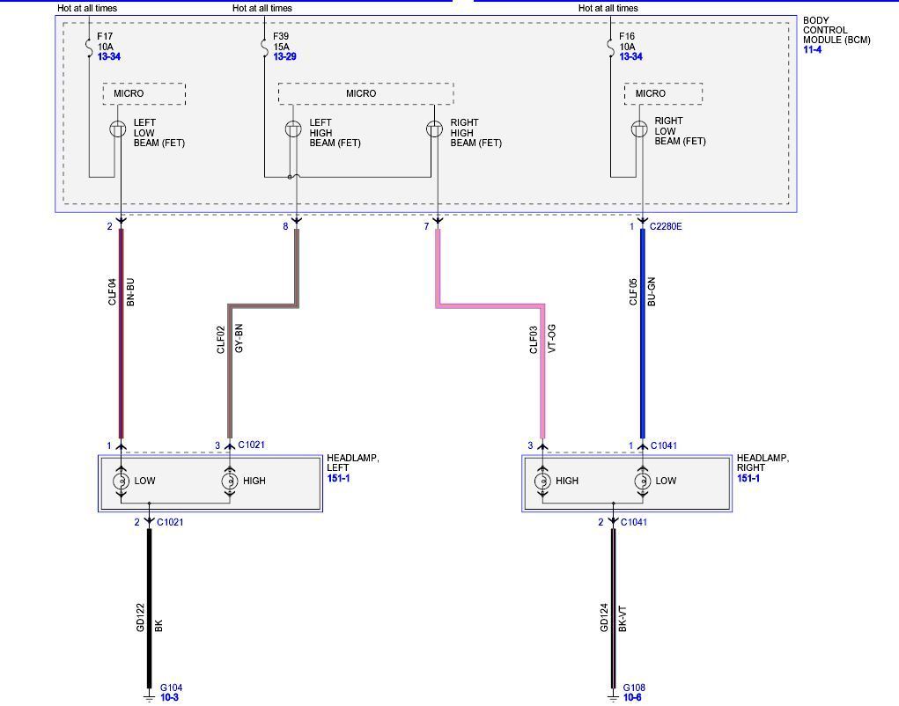Click the LEFT LOW BEAM FET circle
Screen dimensions: 899x706
118,128
